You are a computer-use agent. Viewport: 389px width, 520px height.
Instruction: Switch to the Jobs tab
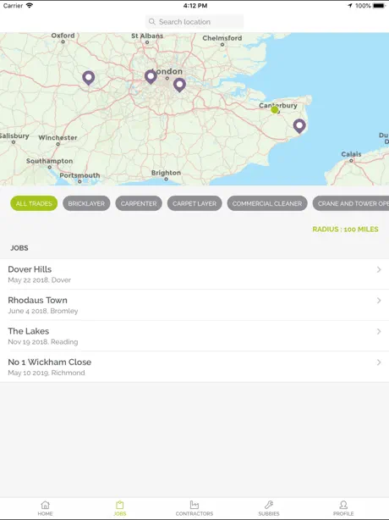pyautogui.click(x=120, y=508)
